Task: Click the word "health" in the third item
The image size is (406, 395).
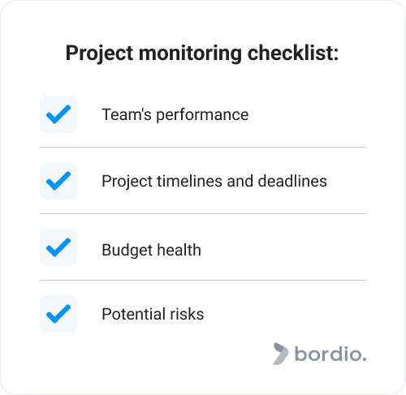Action: tap(179, 250)
